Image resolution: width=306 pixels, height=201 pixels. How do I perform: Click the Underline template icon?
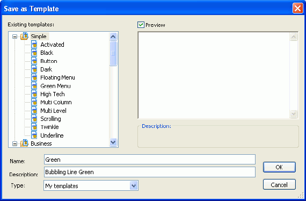pos(34,135)
